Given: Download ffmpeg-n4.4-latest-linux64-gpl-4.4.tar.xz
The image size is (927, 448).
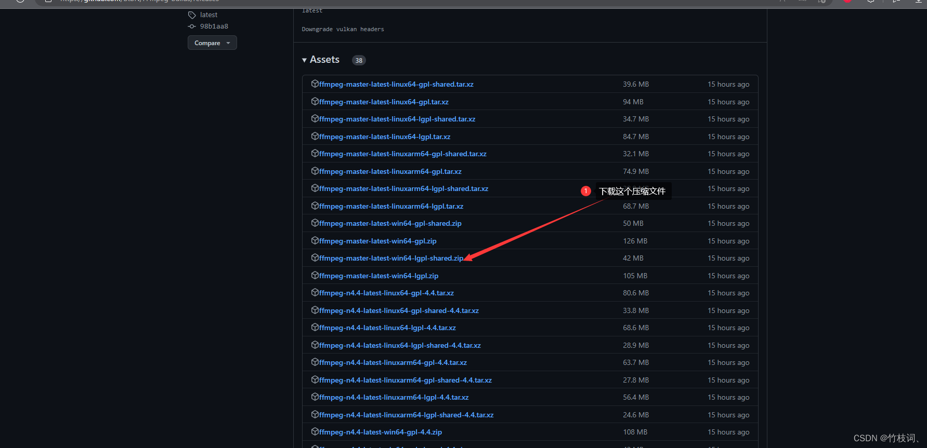Looking at the screenshot, I should [387, 293].
